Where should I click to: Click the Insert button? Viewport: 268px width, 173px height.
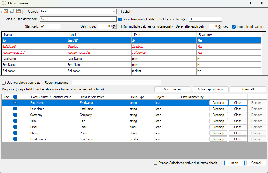click(x=234, y=163)
